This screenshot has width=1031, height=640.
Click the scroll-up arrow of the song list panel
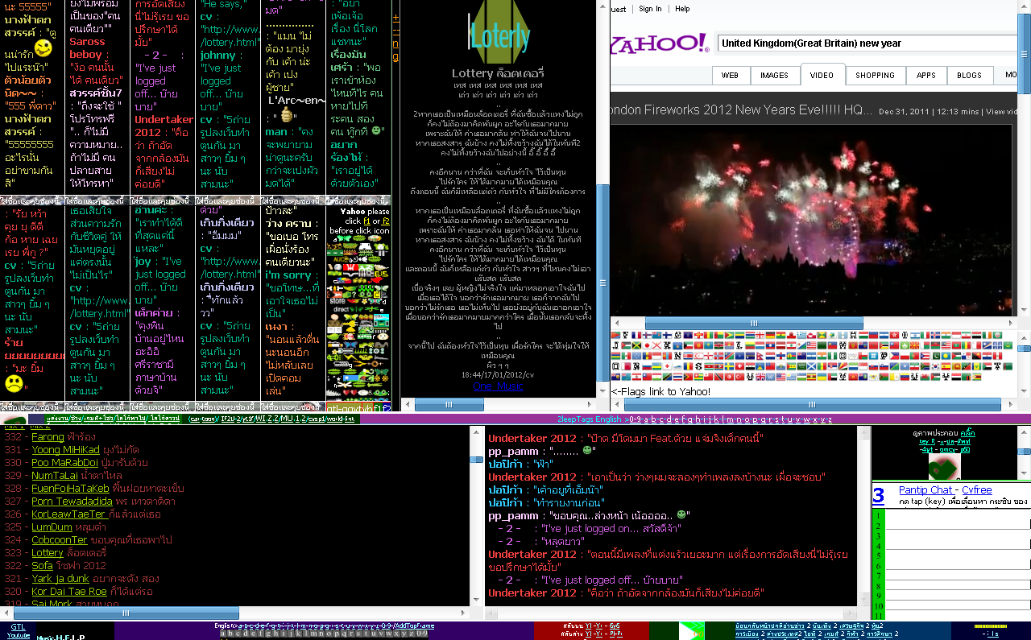476,432
